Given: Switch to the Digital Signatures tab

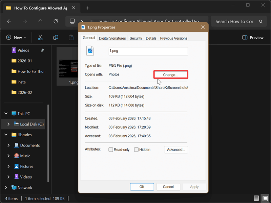Looking at the screenshot, I should click(112, 38).
